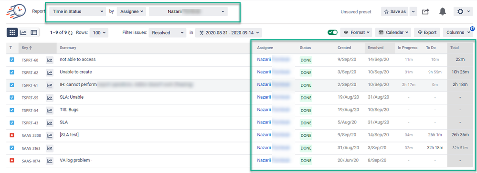477x173 pixels.
Task: Open the by Assignee dropdown
Action: (x=131, y=11)
